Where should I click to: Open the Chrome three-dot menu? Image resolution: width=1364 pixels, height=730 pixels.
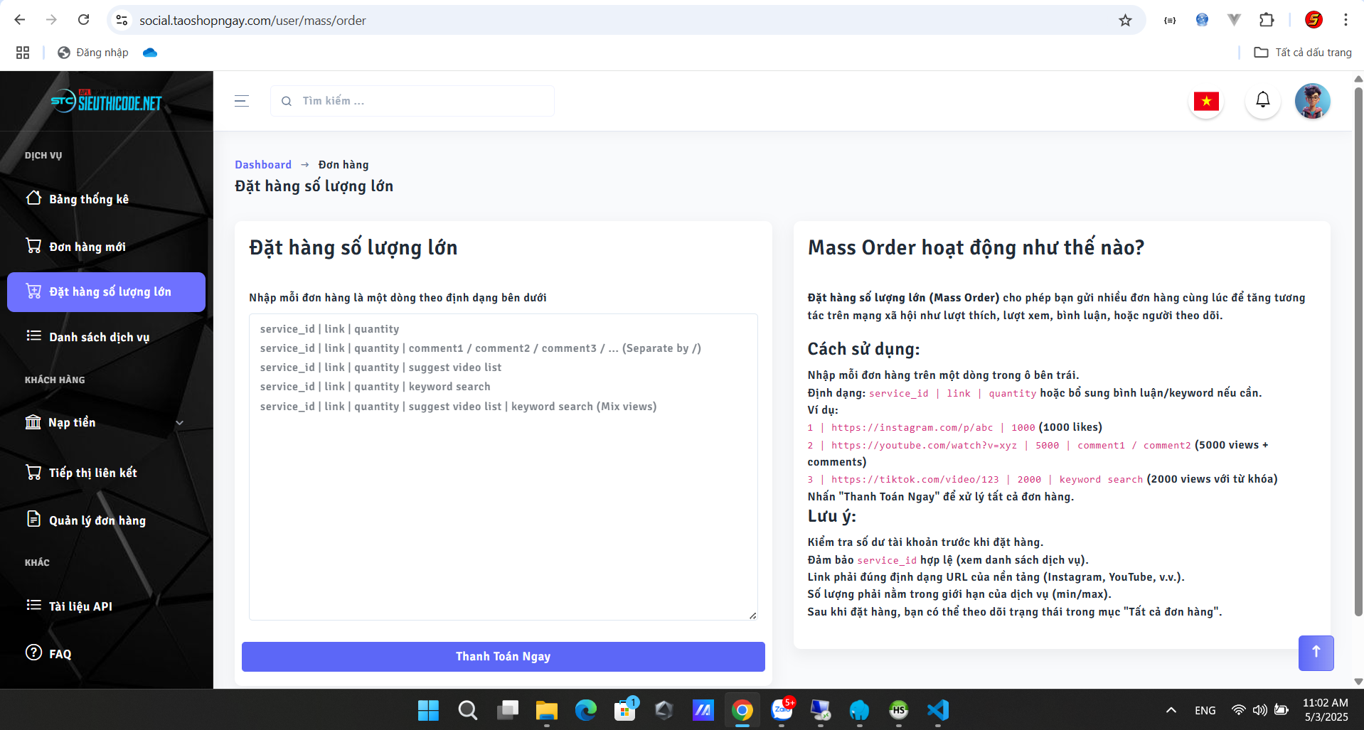point(1346,20)
